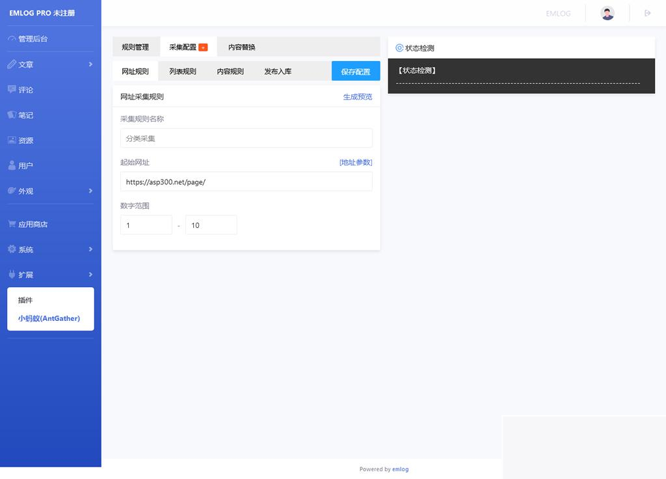Expand the 系统 sidebar submenu

[x=90, y=249]
